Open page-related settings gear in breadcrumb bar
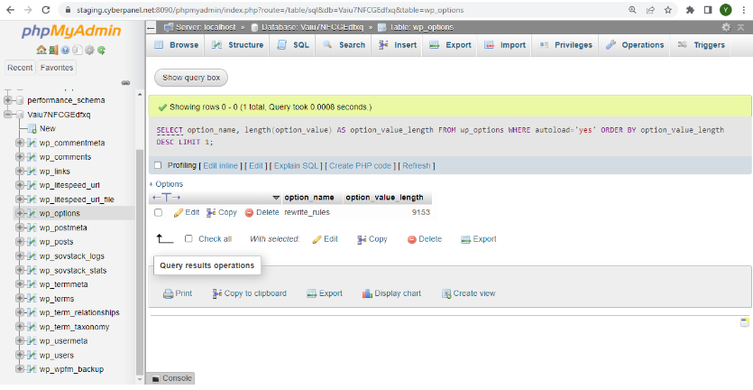This screenshot has width=753, height=390. point(726,27)
